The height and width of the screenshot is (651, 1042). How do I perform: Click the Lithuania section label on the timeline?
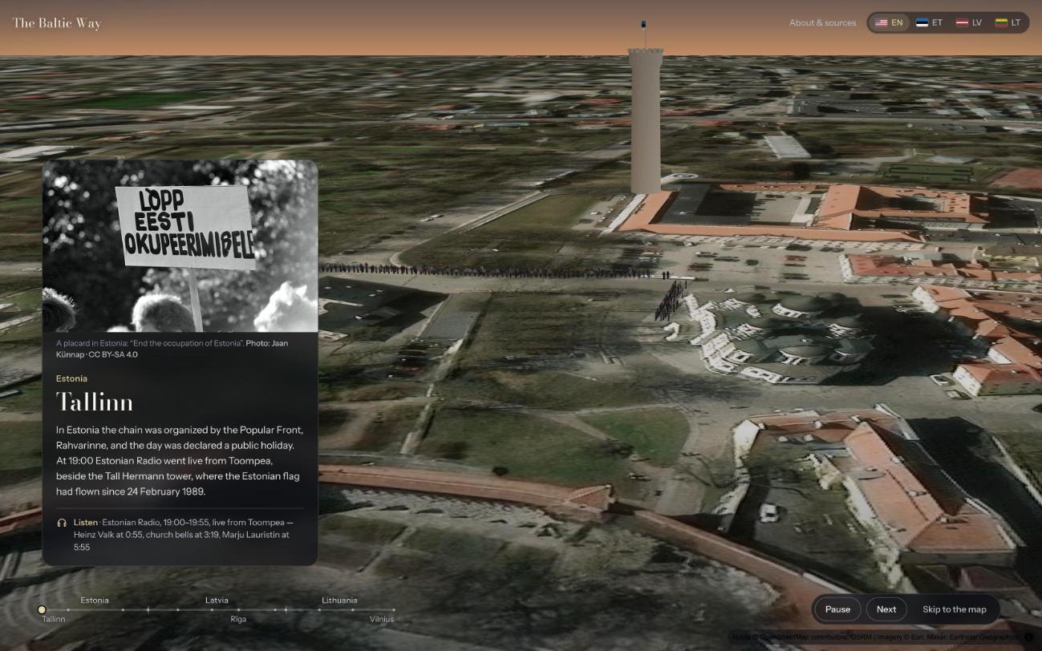[339, 600]
